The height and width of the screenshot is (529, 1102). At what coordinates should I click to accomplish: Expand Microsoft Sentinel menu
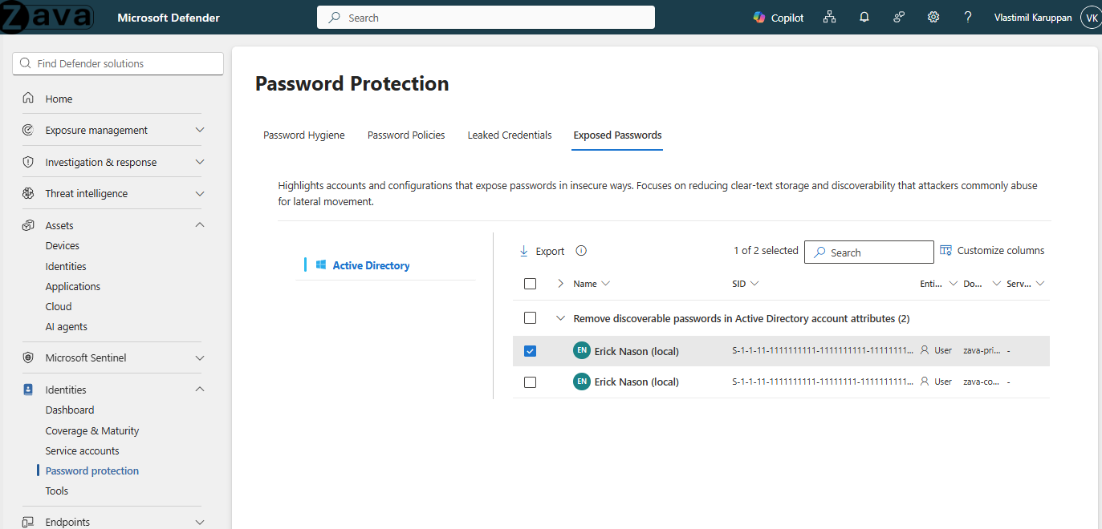pyautogui.click(x=200, y=357)
